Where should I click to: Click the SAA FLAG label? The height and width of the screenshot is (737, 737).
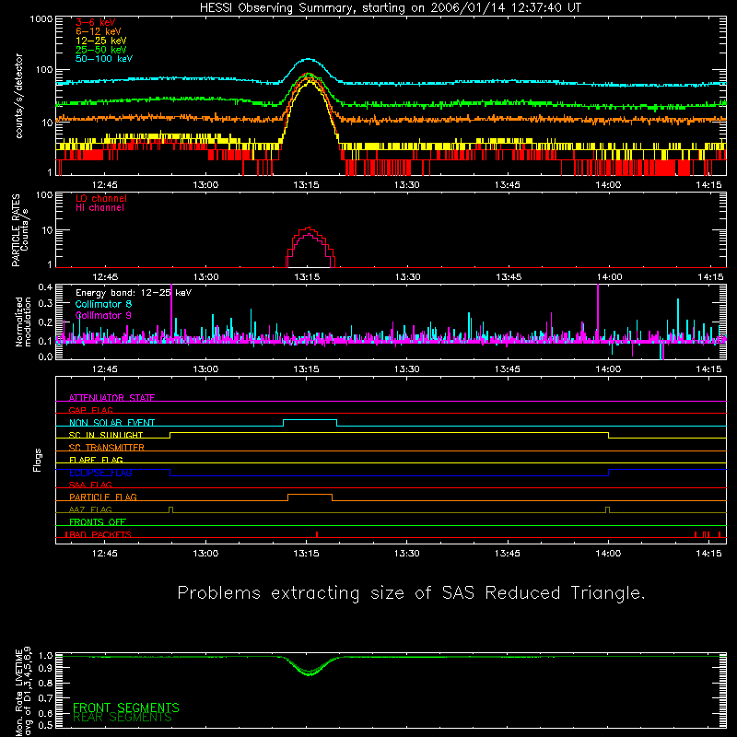pyautogui.click(x=90, y=485)
